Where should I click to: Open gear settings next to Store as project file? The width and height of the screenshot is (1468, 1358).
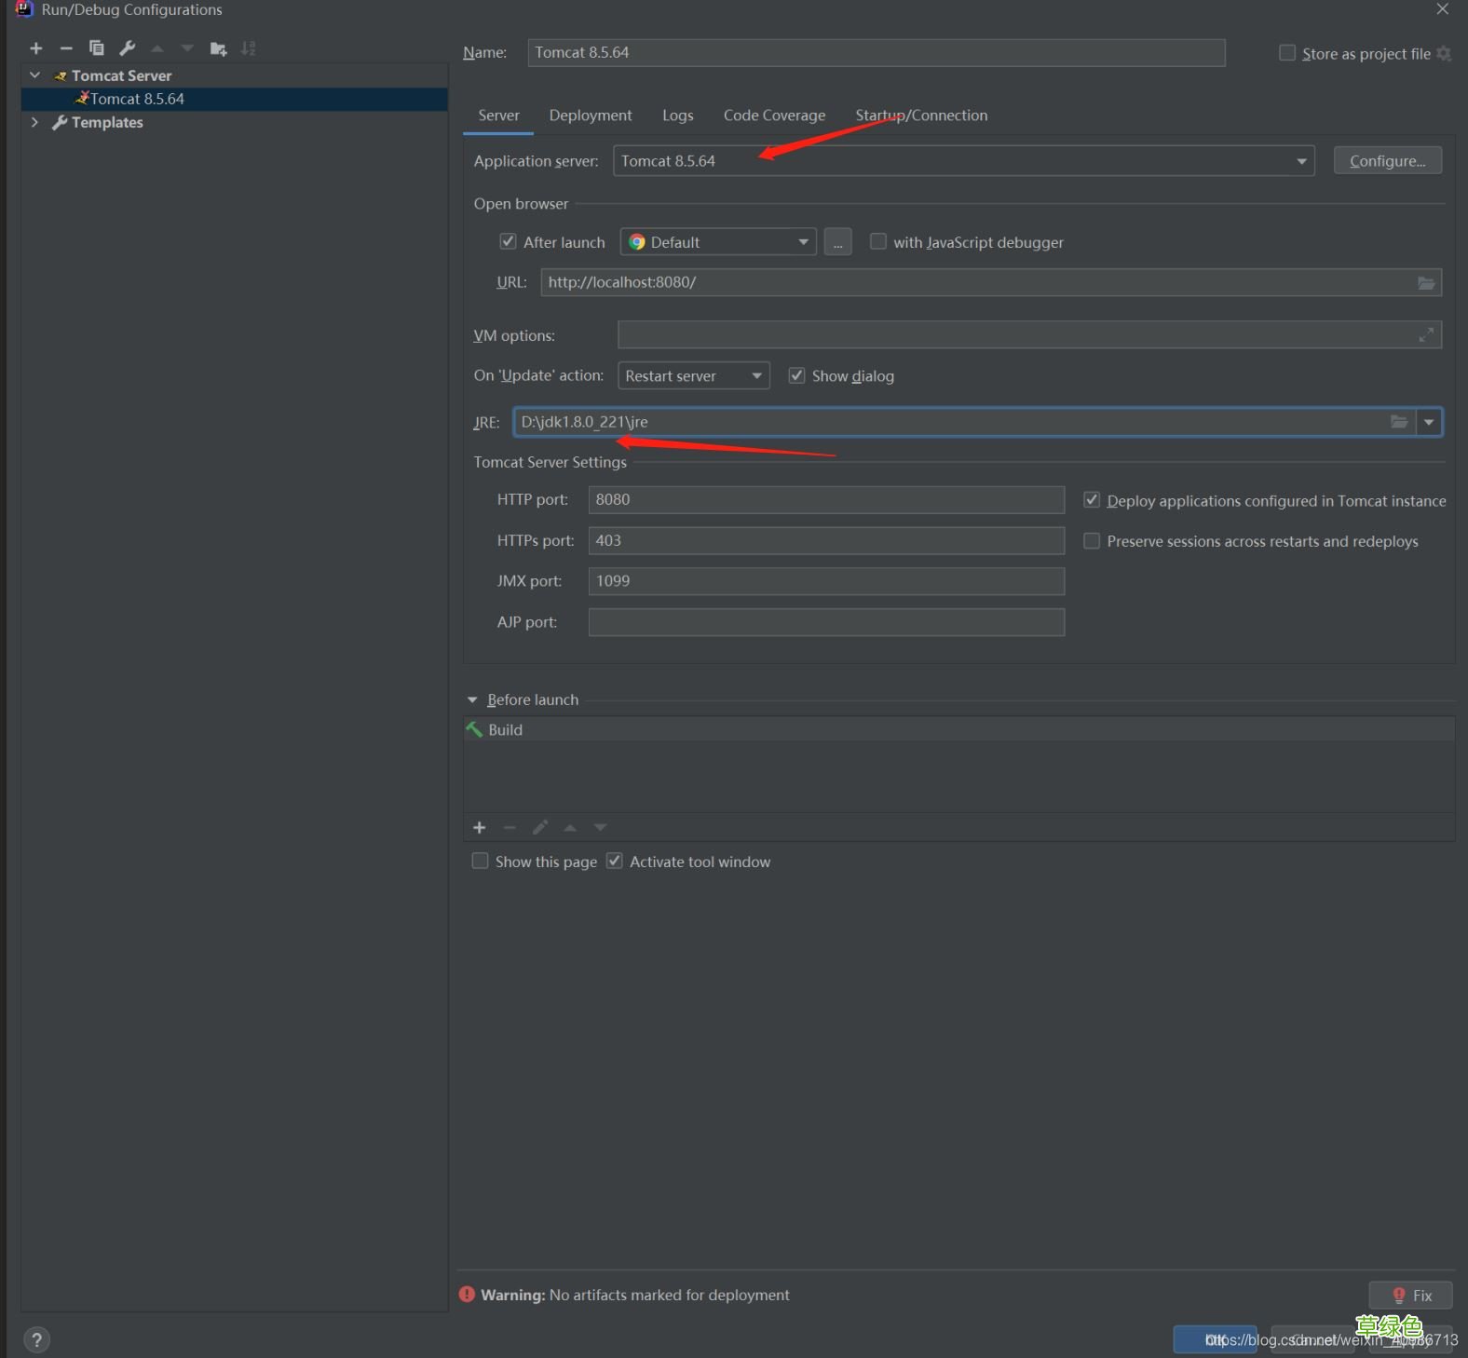tap(1444, 53)
